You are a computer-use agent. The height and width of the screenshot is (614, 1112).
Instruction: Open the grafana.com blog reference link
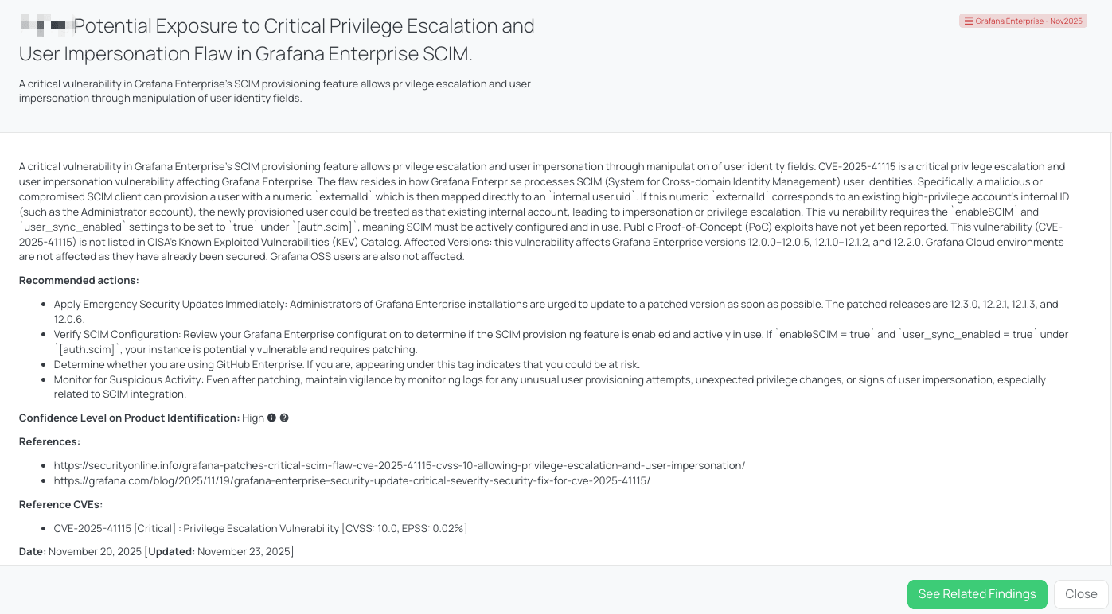tap(351, 480)
